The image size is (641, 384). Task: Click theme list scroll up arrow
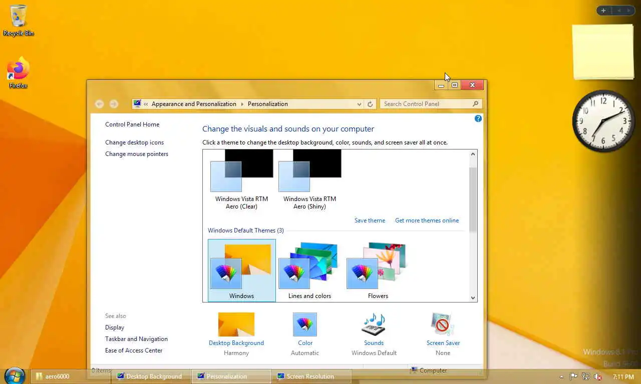(x=473, y=154)
